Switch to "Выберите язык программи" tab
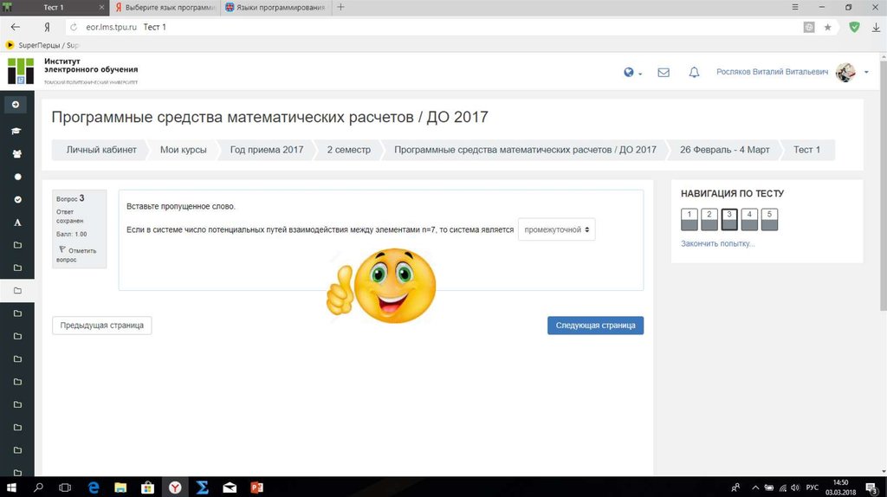Screen dimensions: 887x497 tap(165, 7)
